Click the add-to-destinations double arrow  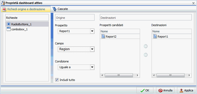pos(146,46)
